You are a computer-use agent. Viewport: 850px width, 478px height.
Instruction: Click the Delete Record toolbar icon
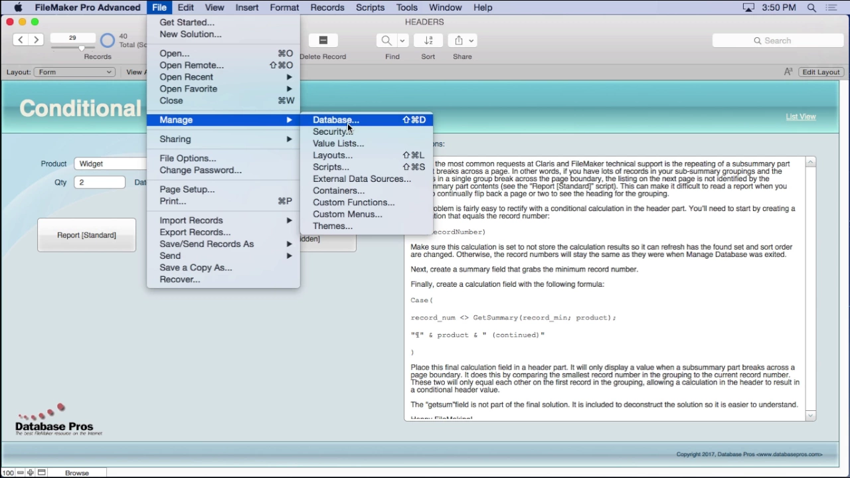click(x=323, y=40)
